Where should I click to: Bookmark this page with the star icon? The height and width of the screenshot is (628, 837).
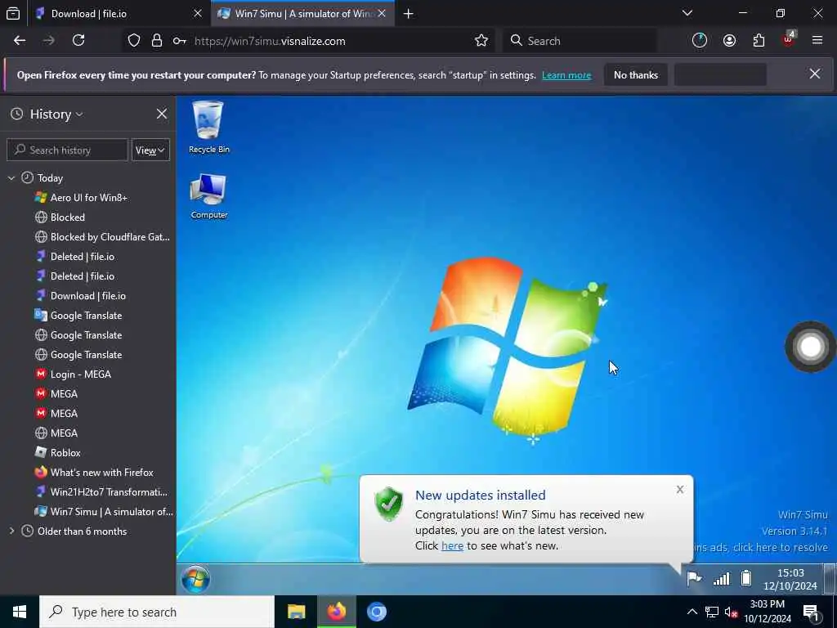click(x=481, y=41)
